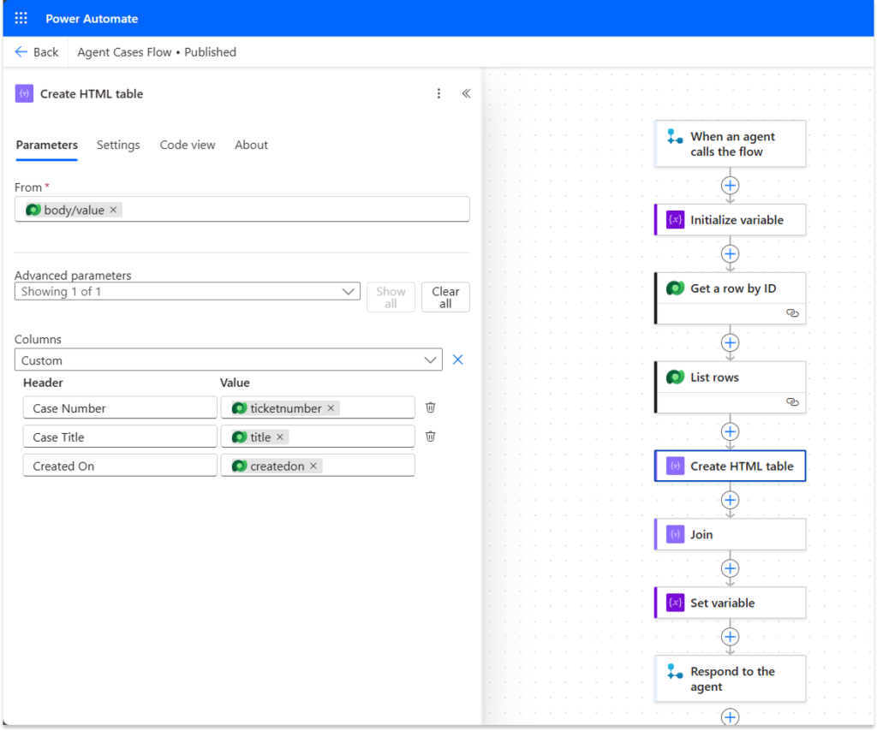Expand the Advanced parameters dropdown
The image size is (877, 731).
(188, 291)
